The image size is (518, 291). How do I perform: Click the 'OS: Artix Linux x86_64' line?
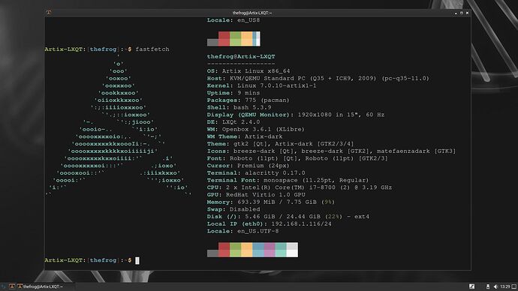tap(248, 71)
